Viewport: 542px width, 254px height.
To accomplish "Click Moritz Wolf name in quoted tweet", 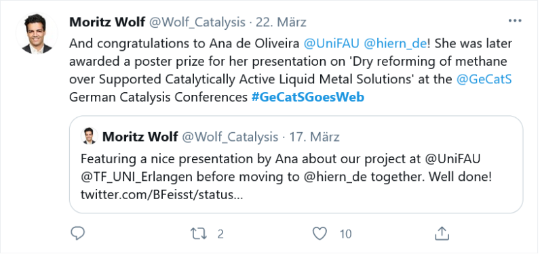I will (x=140, y=137).
